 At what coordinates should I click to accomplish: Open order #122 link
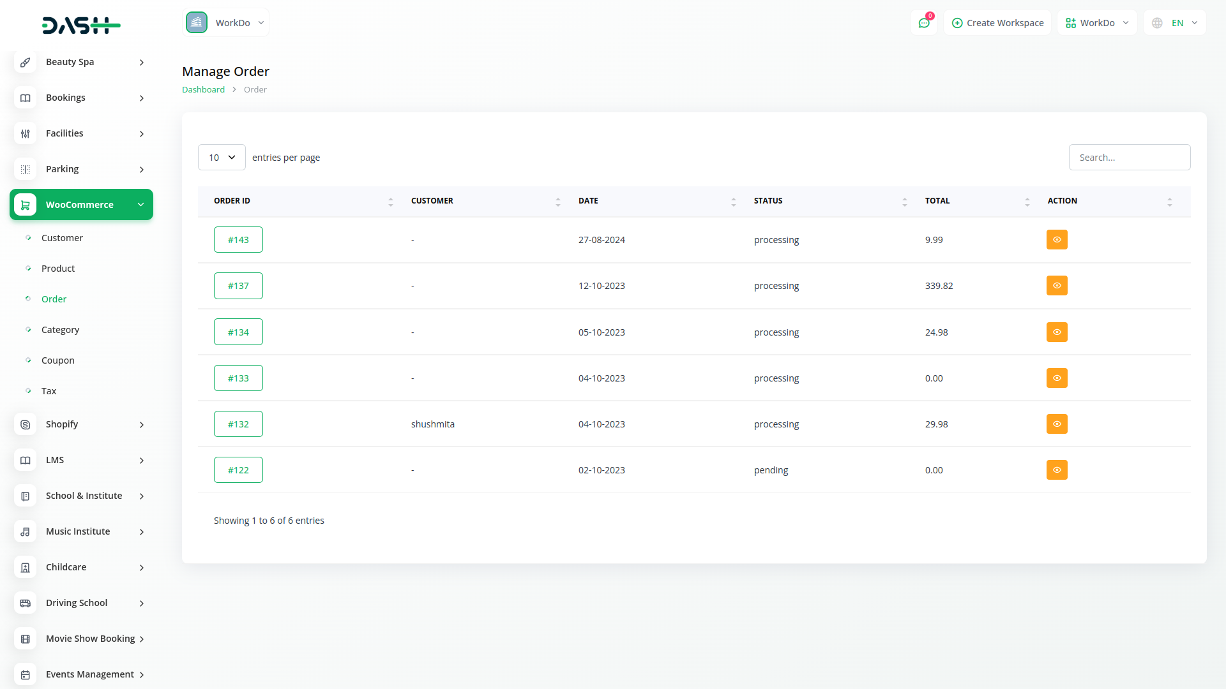(238, 470)
